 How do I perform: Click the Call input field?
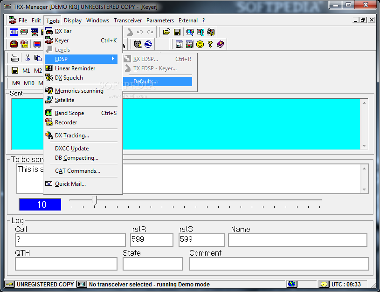click(70, 240)
